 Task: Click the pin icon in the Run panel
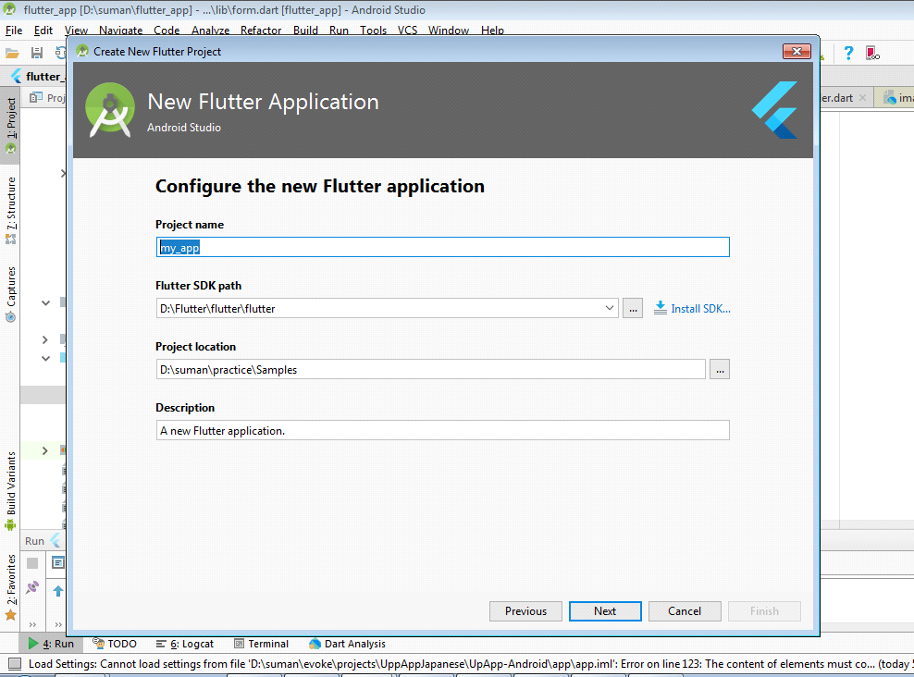32,587
